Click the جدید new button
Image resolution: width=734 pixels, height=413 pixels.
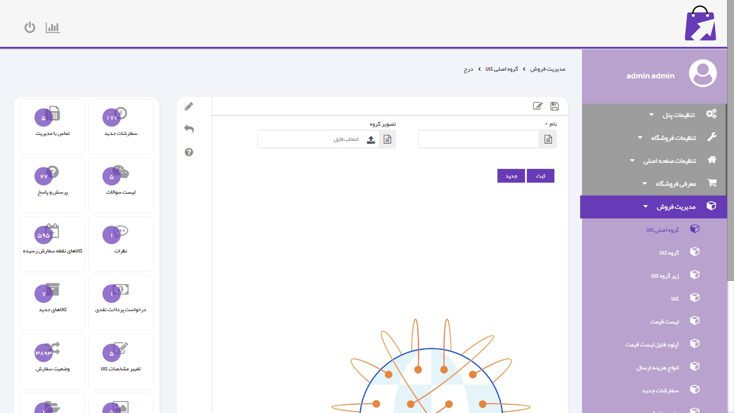pyautogui.click(x=511, y=176)
